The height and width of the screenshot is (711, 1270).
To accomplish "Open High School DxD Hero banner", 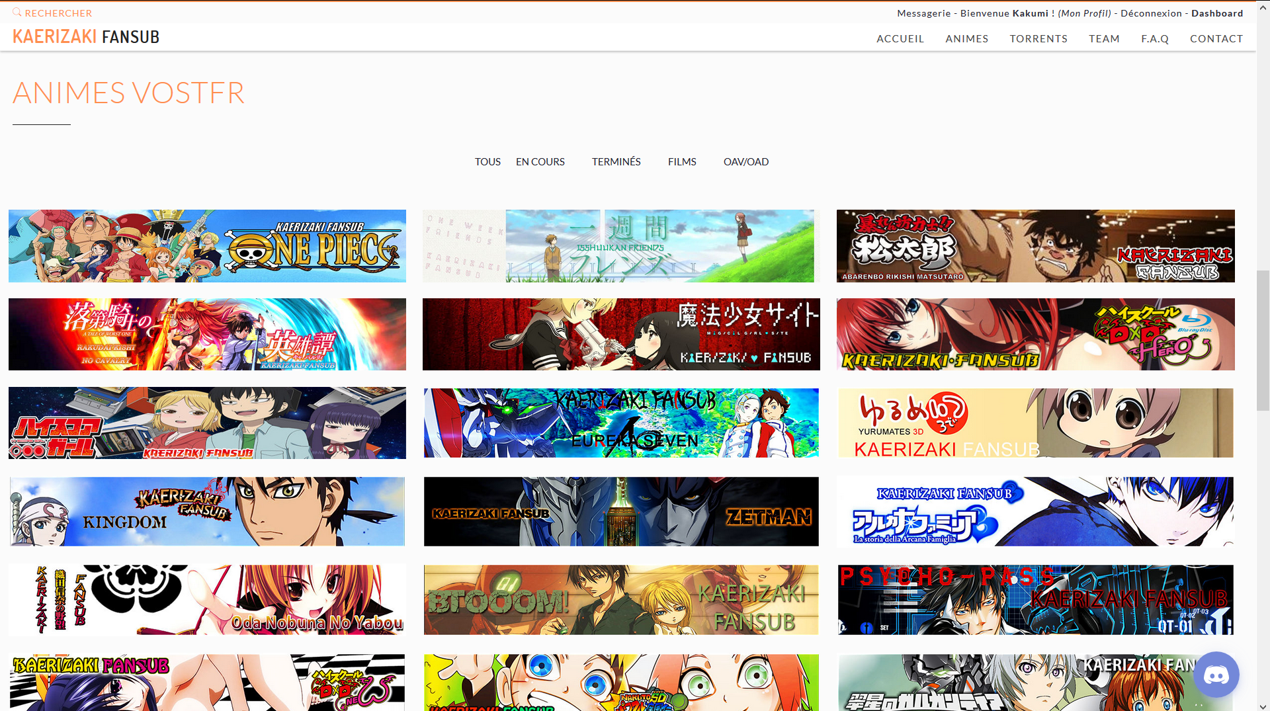I will click(1035, 334).
